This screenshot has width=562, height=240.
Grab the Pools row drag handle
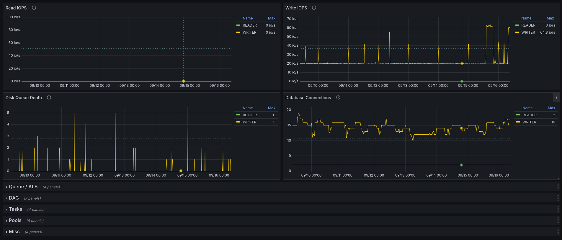tap(558, 220)
